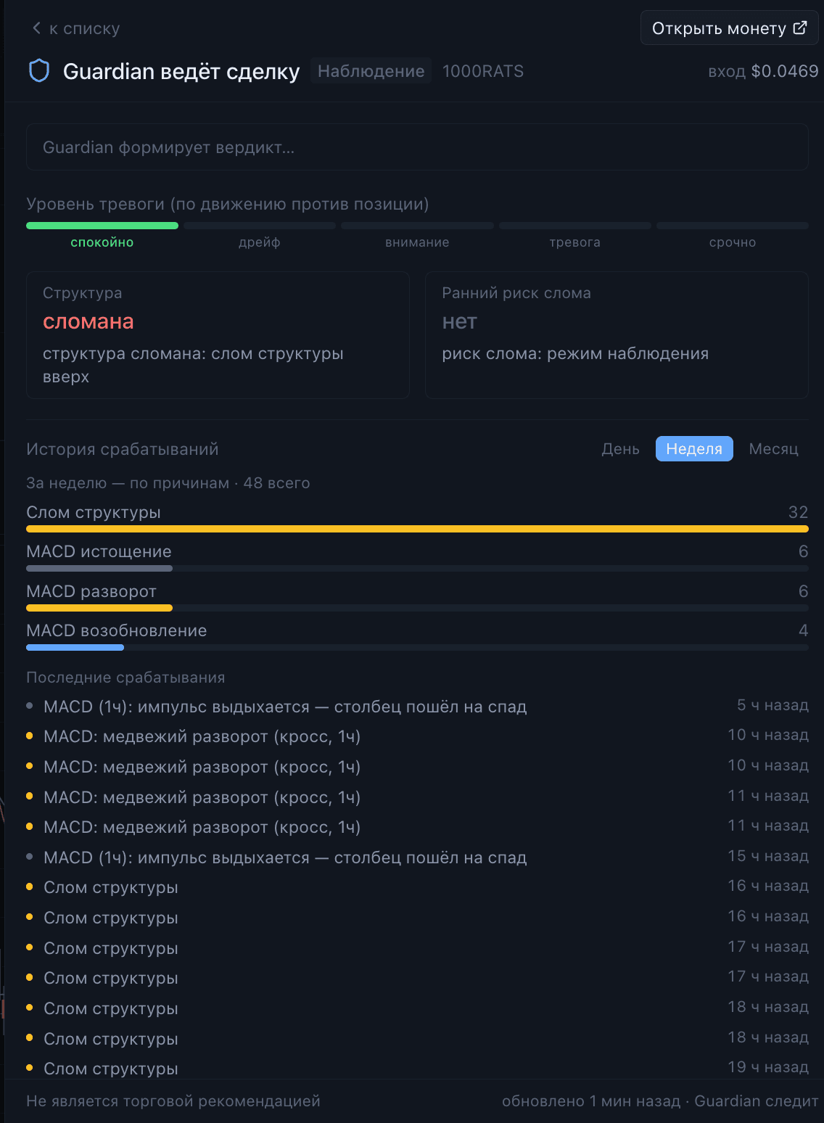824x1123 pixels.
Task: Click the MACD возобновление blue bar
Action: [75, 647]
